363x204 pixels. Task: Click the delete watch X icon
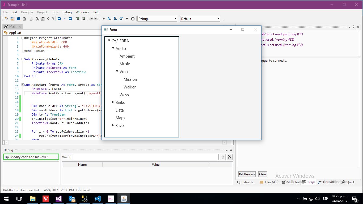coord(230,157)
